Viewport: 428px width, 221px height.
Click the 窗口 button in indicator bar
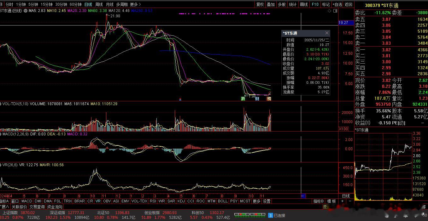click(15, 201)
